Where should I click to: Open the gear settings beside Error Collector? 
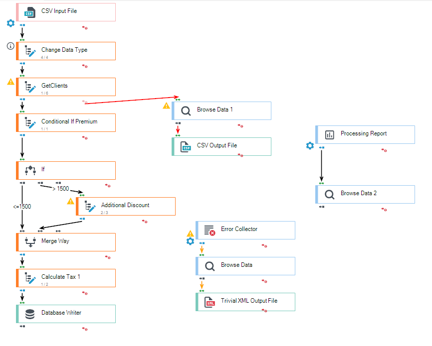(x=191, y=241)
